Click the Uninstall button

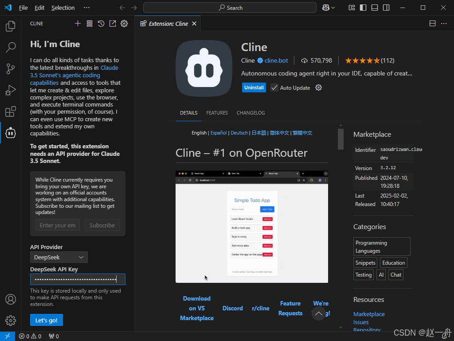254,87
